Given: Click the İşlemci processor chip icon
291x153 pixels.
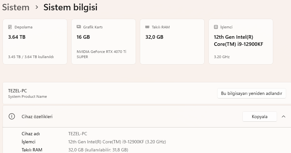Looking at the screenshot, I should coord(216,27).
